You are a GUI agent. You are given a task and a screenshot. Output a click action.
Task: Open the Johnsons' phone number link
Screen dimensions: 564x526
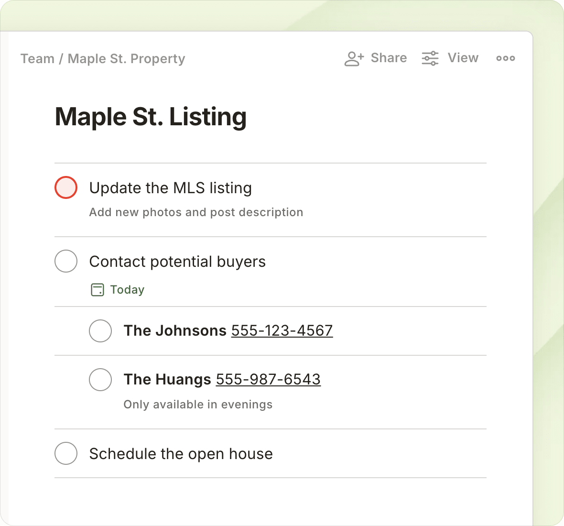tap(282, 330)
